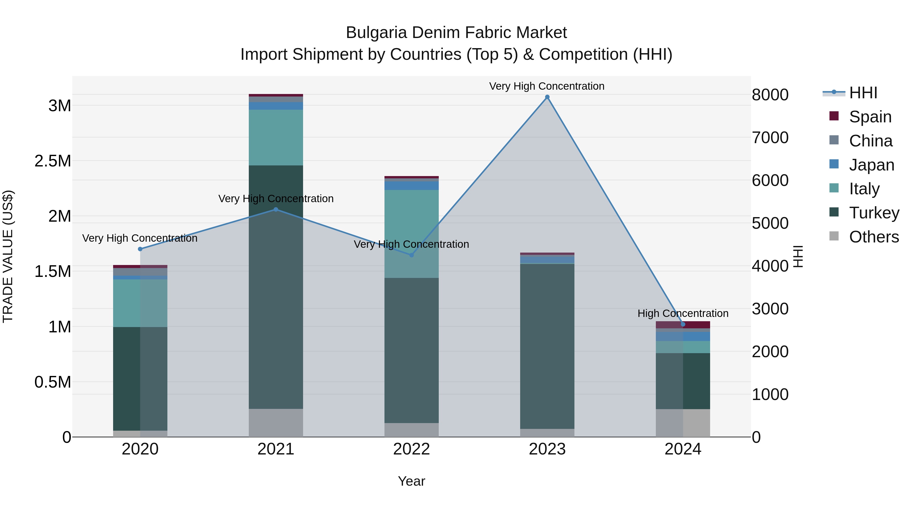Click the 2022 x-axis label

click(x=412, y=449)
